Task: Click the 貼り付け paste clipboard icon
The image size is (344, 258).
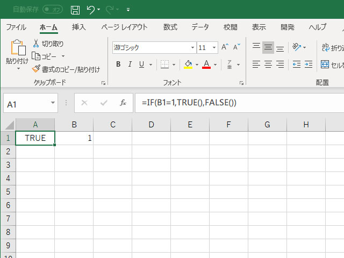Action: [18, 47]
